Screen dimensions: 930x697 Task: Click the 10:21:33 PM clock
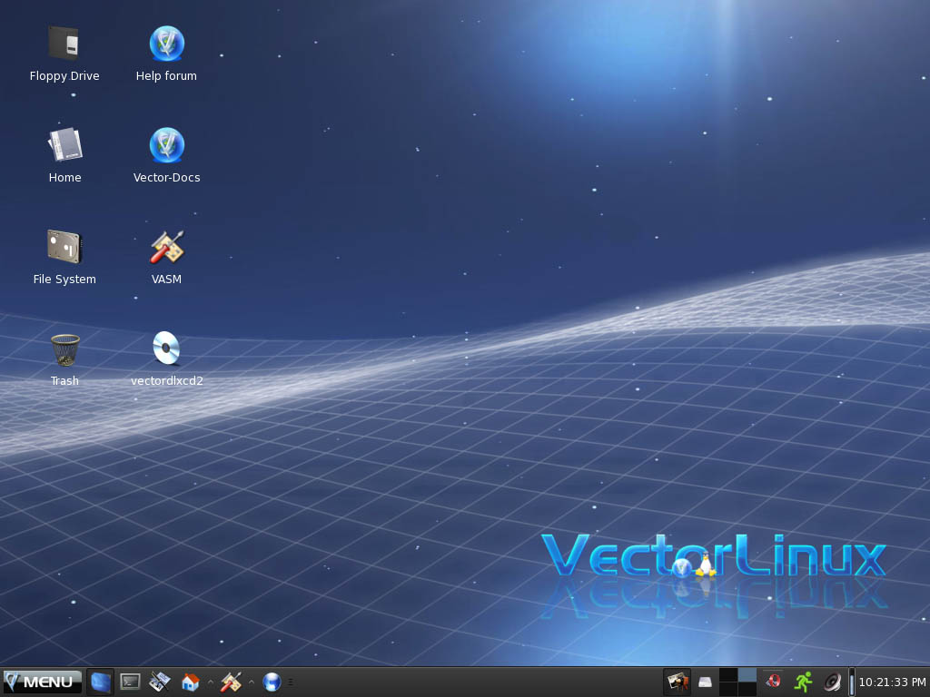(x=892, y=682)
